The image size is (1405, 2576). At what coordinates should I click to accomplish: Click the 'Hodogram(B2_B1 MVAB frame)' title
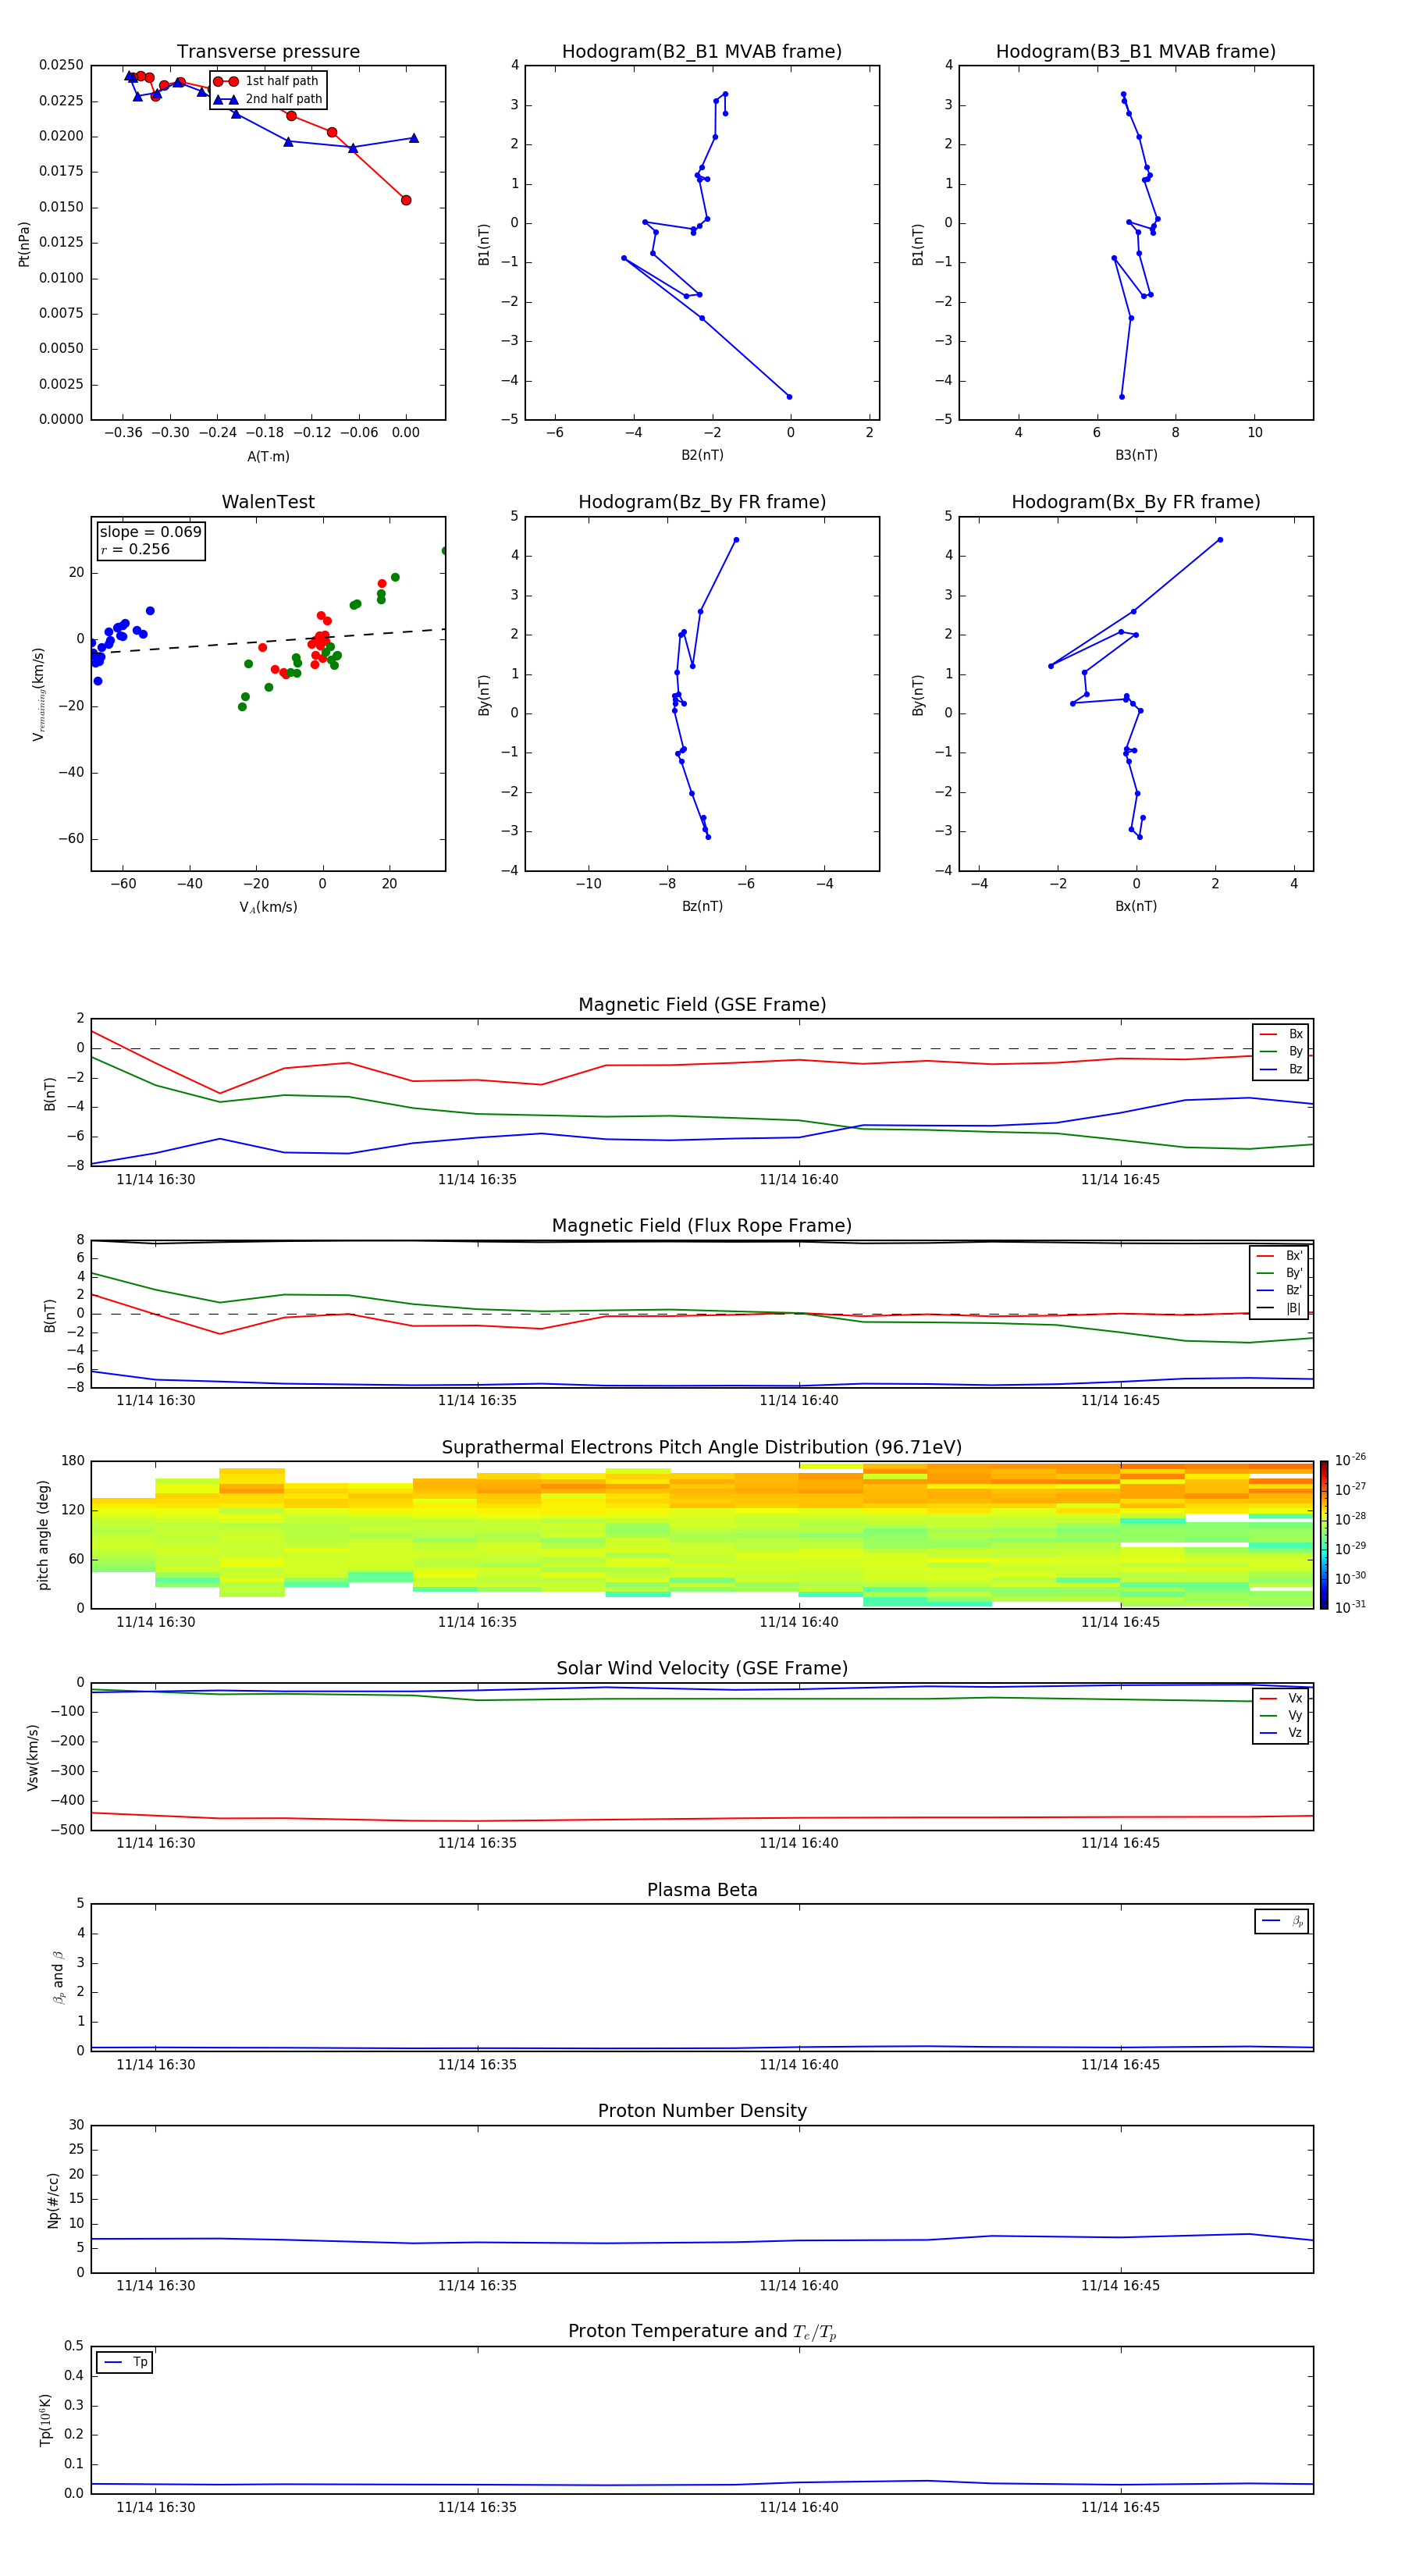pyautogui.click(x=702, y=52)
